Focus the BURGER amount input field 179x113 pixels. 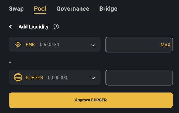tap(139, 77)
